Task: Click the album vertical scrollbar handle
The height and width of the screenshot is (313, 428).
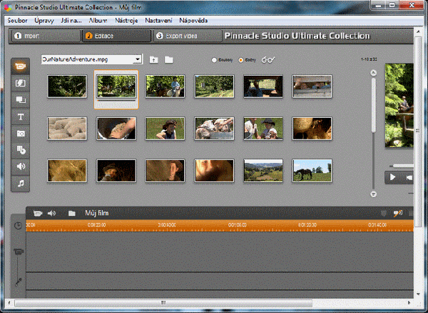Action: tap(373, 105)
